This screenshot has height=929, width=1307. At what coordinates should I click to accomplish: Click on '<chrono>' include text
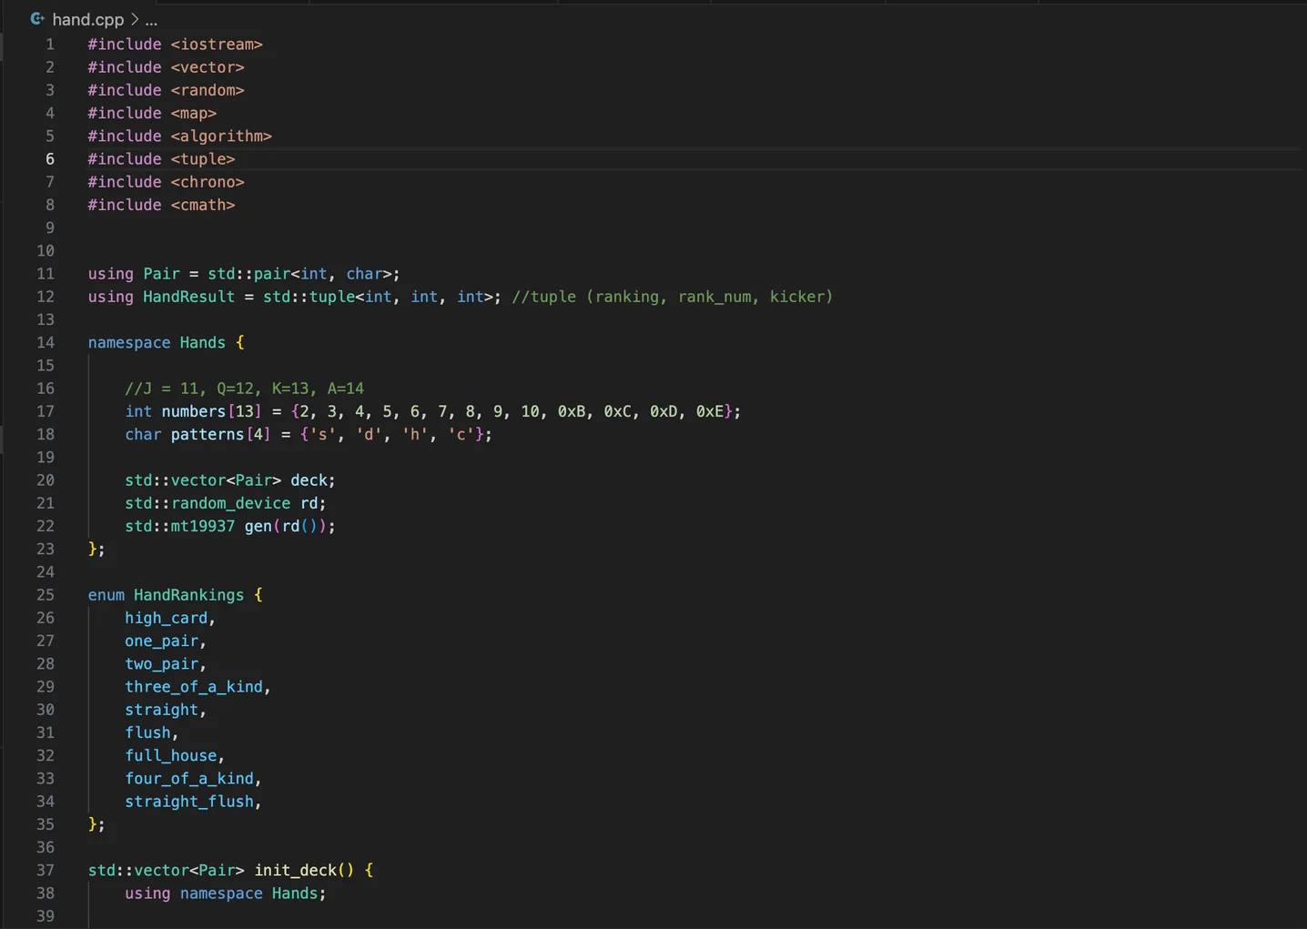[x=208, y=182]
